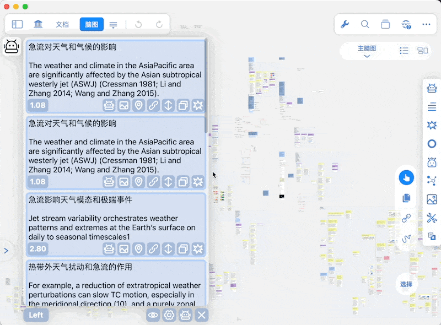Screen dimensions: 441x325
Task: Click the location pin icon on the 2.80 card
Action: coord(139,249)
